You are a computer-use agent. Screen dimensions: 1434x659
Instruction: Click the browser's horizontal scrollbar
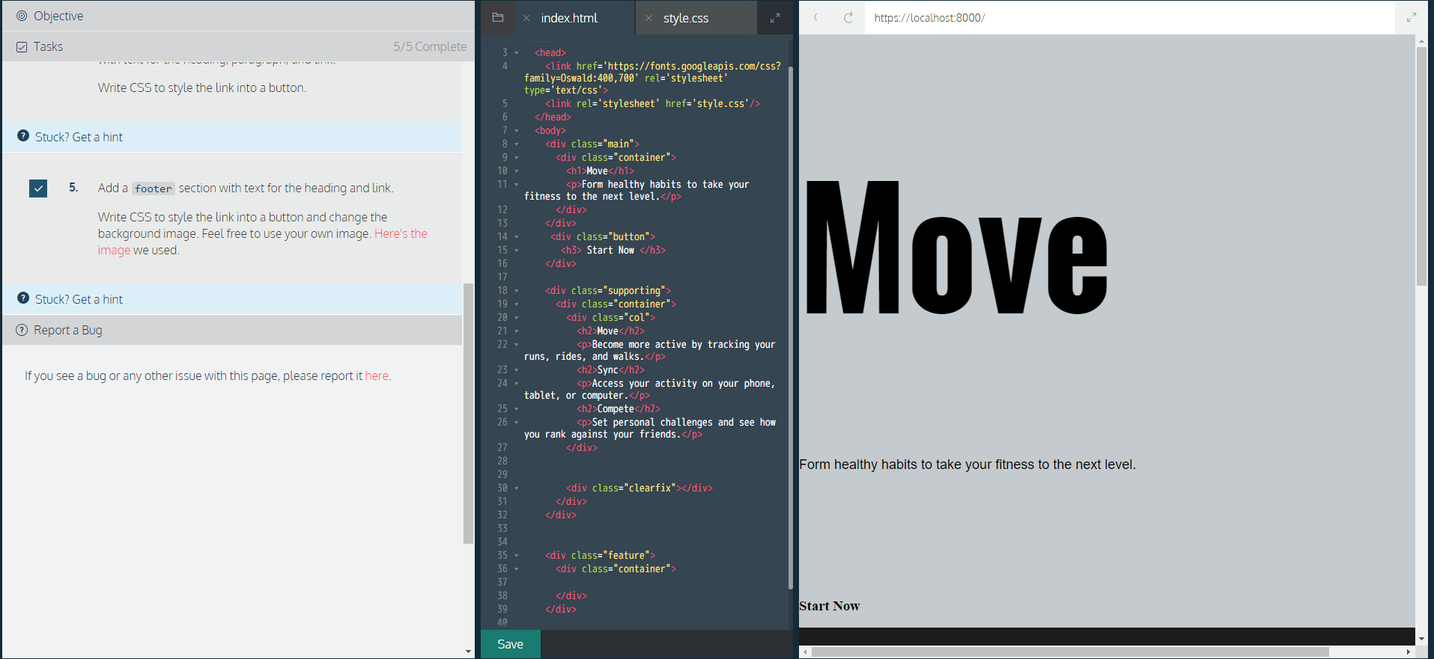click(1069, 652)
